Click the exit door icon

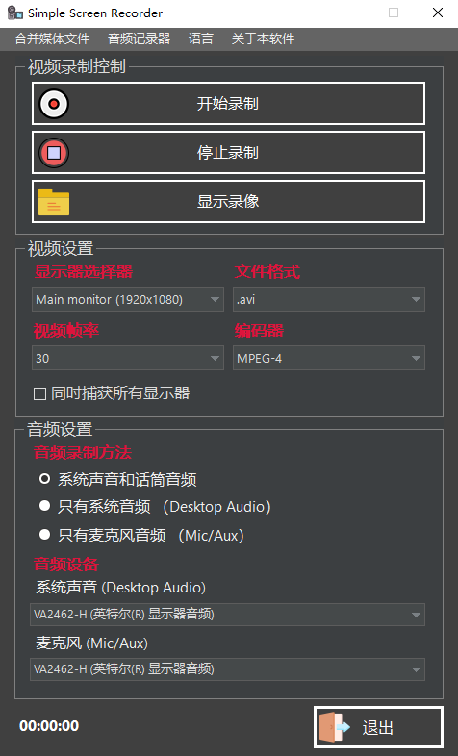[335, 726]
